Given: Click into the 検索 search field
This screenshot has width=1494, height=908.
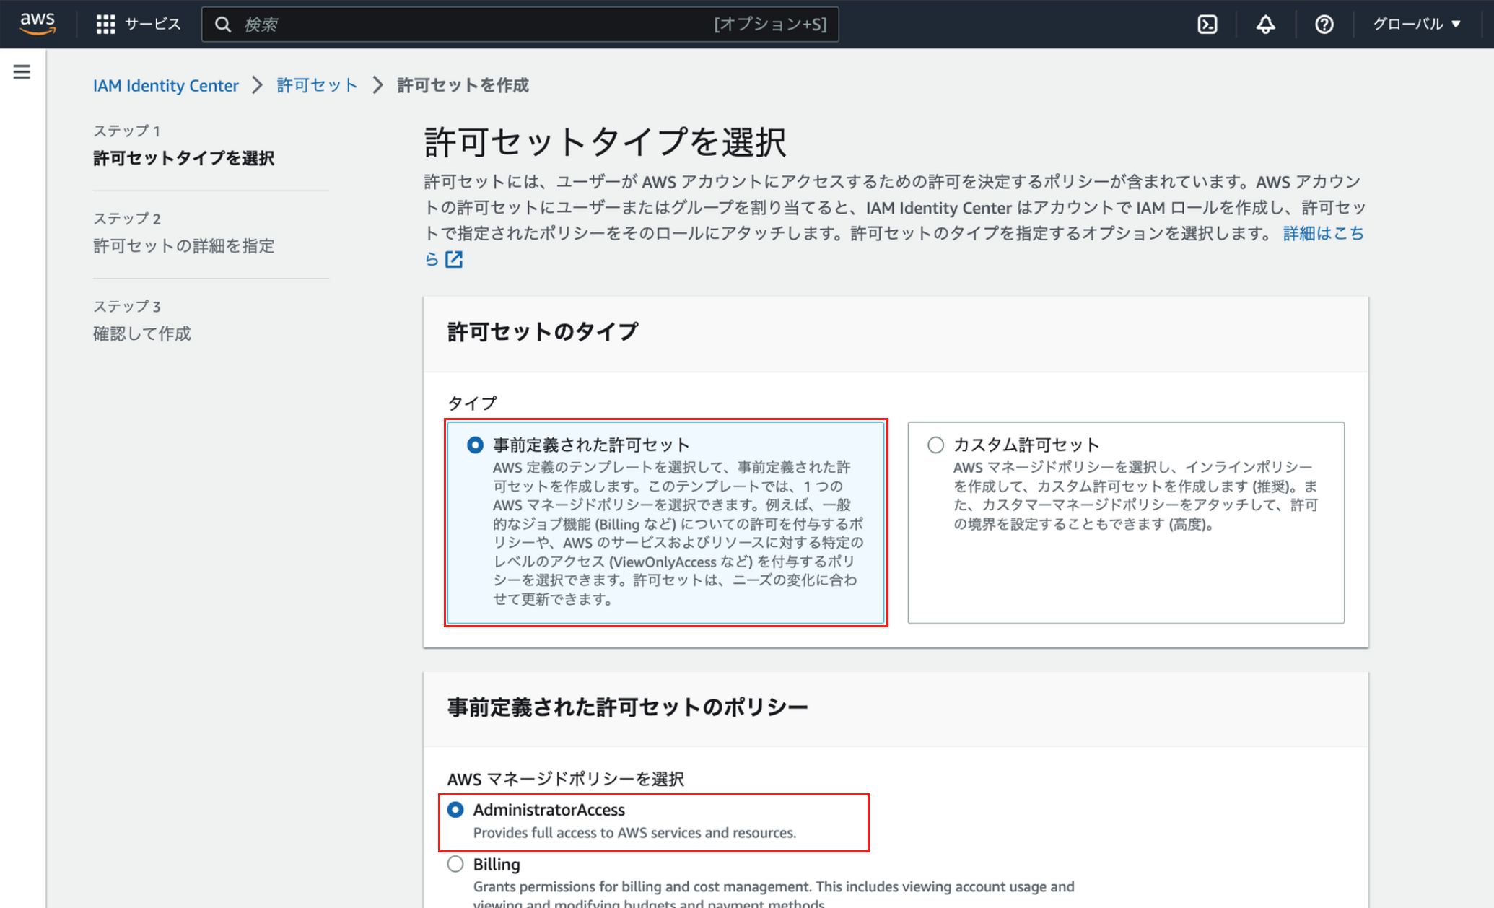Looking at the screenshot, I should coord(476,25).
